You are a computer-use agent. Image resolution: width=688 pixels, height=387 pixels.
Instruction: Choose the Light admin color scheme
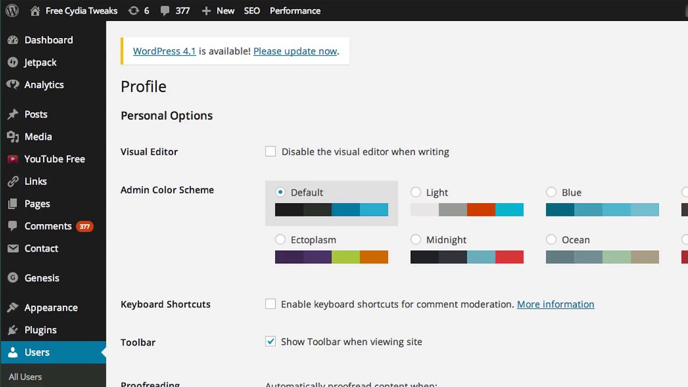pyautogui.click(x=415, y=192)
